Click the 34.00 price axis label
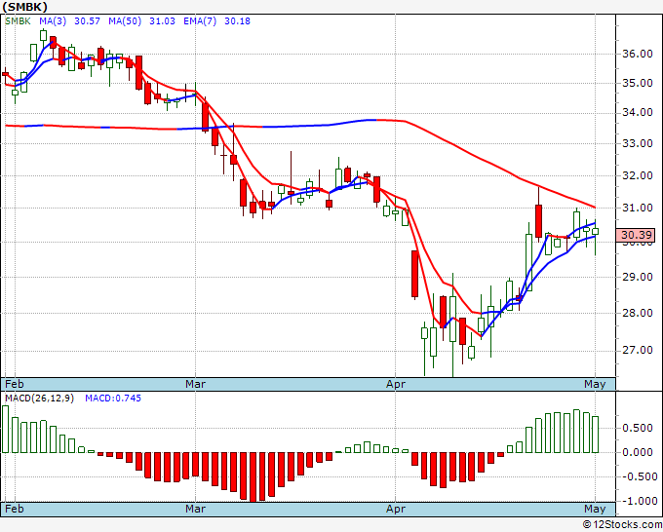The height and width of the screenshot is (532, 663). [x=638, y=112]
